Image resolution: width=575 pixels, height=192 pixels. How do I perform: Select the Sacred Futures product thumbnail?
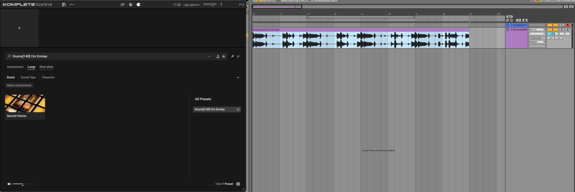point(25,104)
